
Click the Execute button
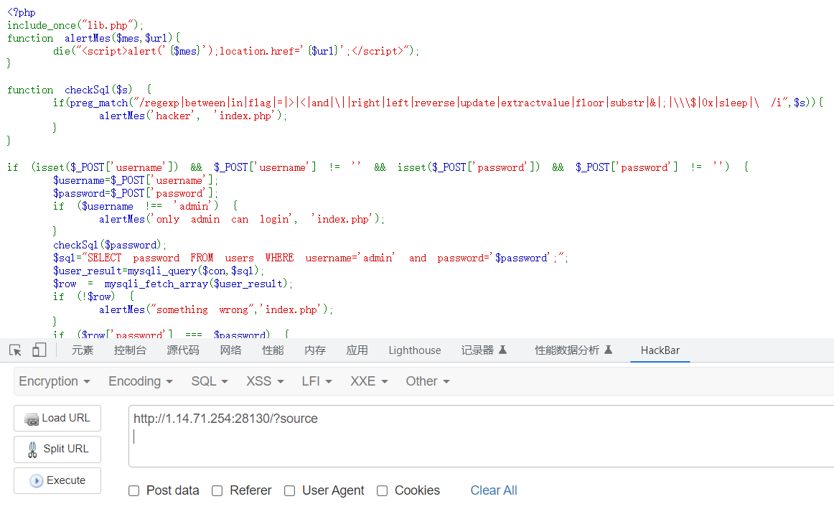[x=57, y=480]
